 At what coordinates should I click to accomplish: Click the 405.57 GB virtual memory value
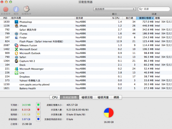click(72, 105)
